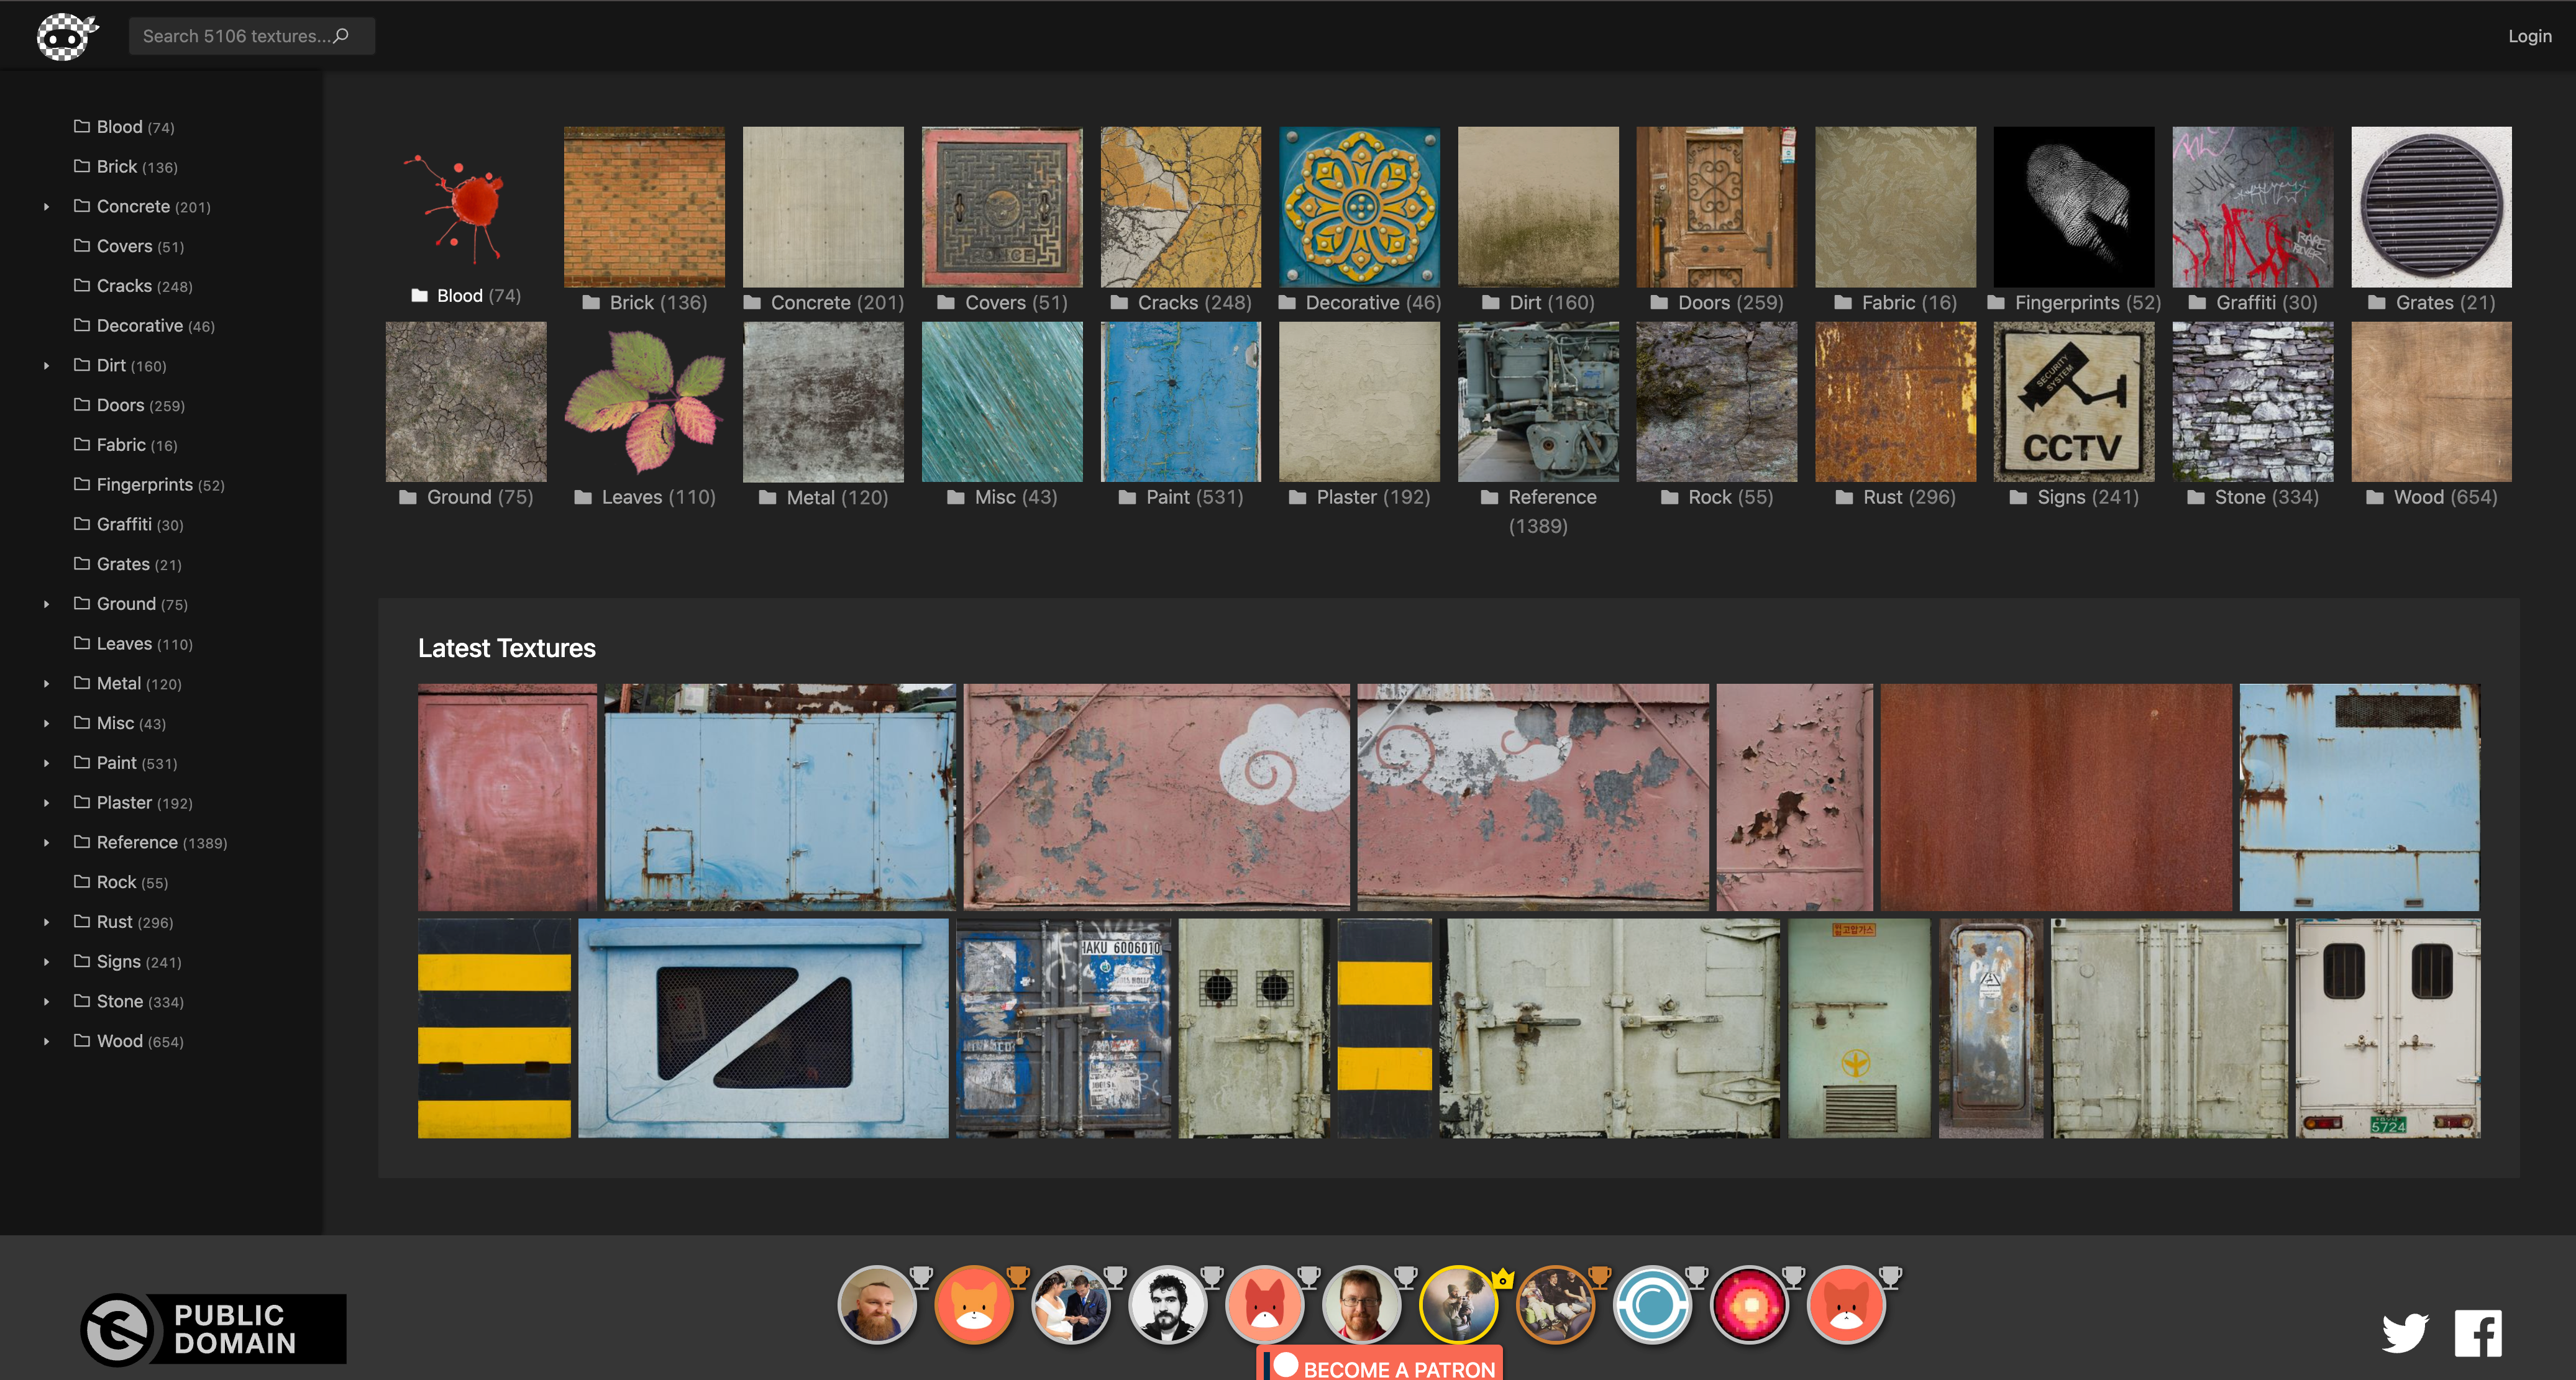Screen dimensions: 2576x1380
Task: Focus the Search 5106 textures field
Action: click(235, 36)
